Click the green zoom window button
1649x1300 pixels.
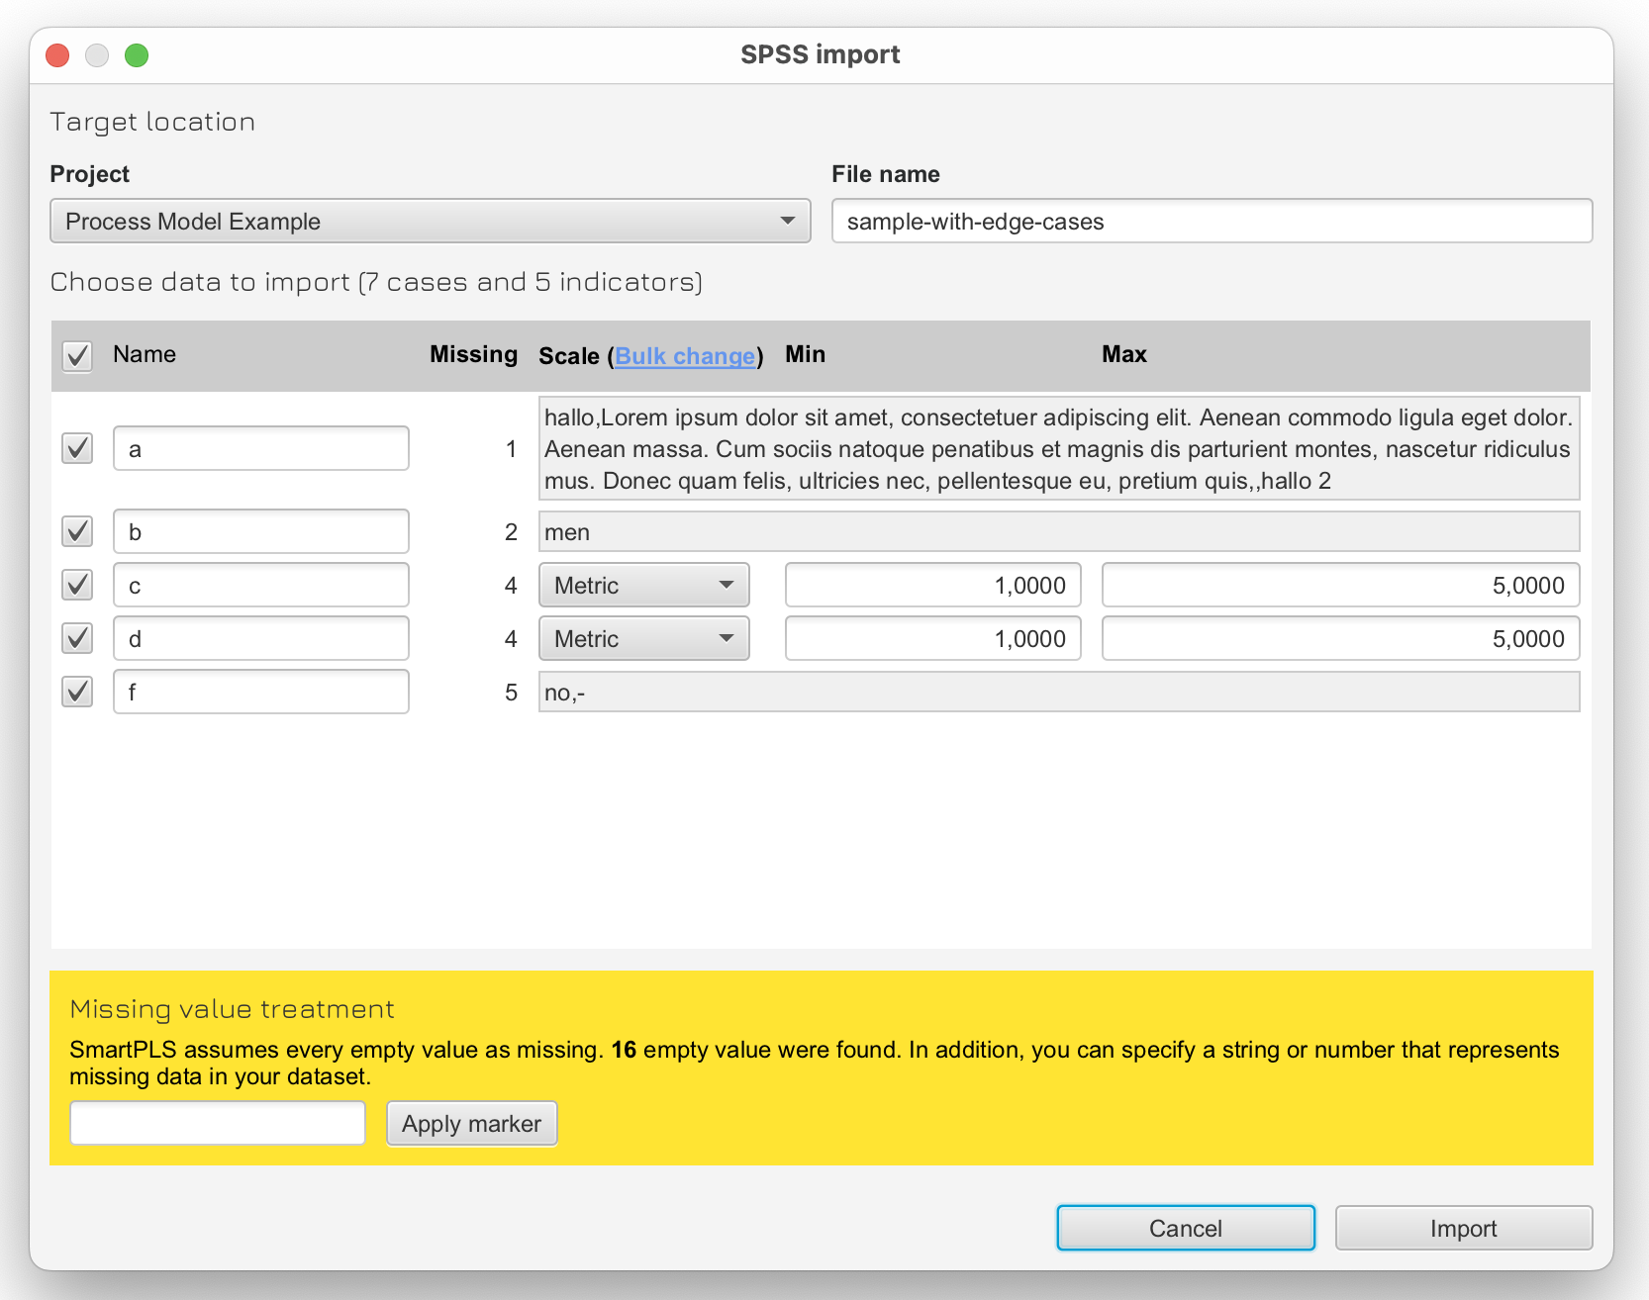[x=137, y=55]
